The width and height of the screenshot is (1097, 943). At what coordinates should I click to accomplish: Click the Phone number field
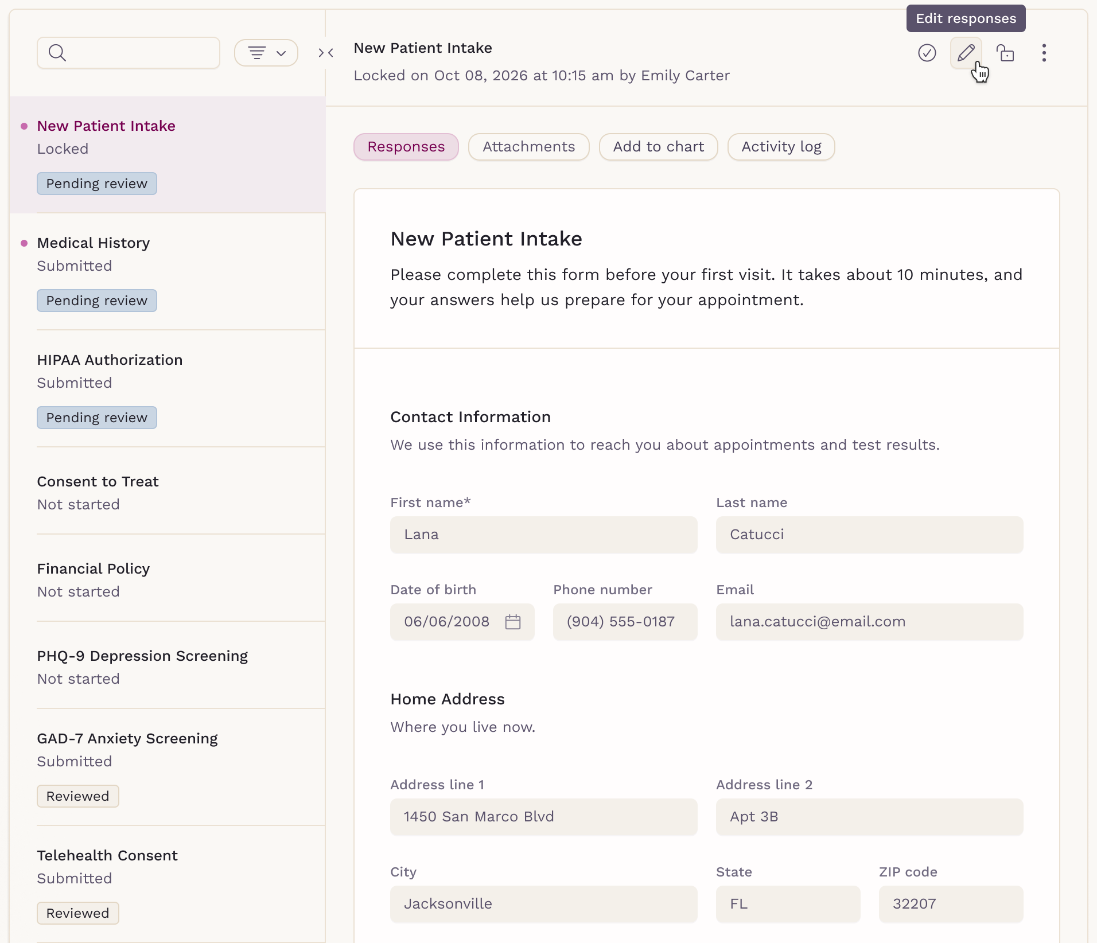[x=625, y=622]
